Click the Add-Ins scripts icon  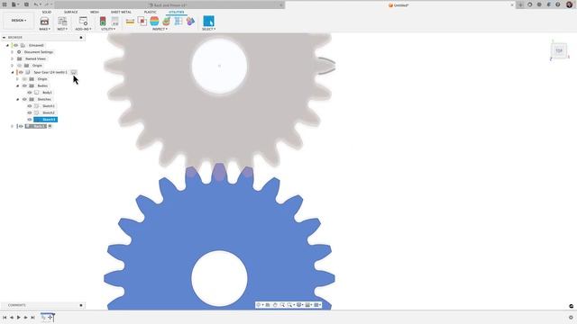coord(83,21)
